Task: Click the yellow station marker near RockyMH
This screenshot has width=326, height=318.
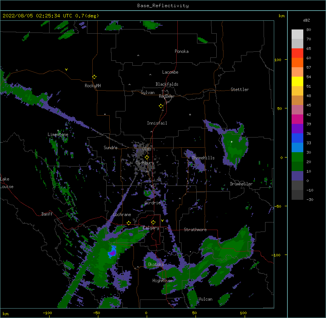Action: click(95, 77)
